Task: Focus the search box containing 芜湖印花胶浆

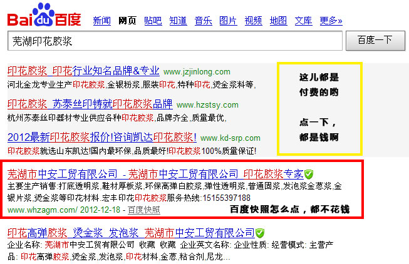Action: point(175,41)
